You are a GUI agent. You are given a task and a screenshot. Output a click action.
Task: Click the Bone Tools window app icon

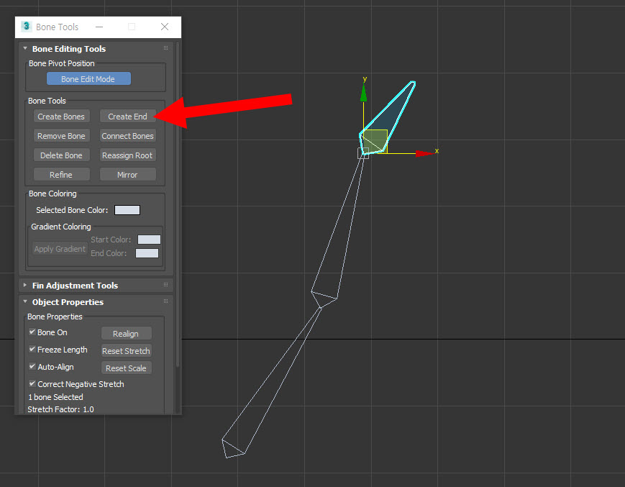(27, 27)
